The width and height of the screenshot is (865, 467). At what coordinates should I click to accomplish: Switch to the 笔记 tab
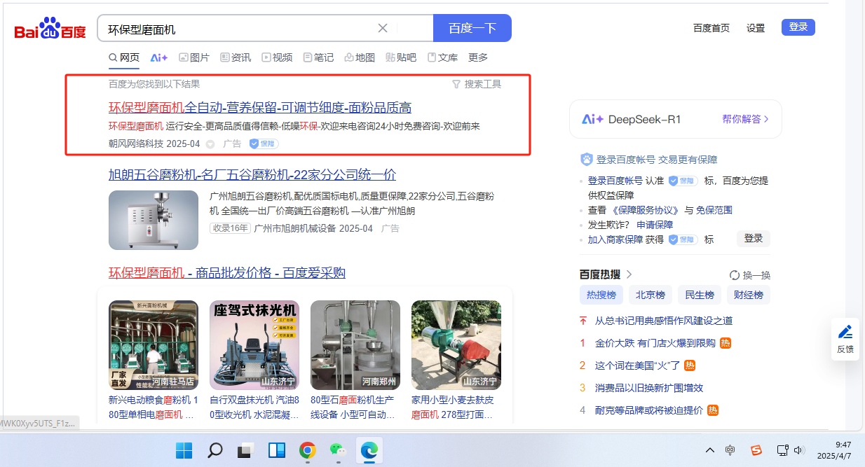tap(318, 57)
